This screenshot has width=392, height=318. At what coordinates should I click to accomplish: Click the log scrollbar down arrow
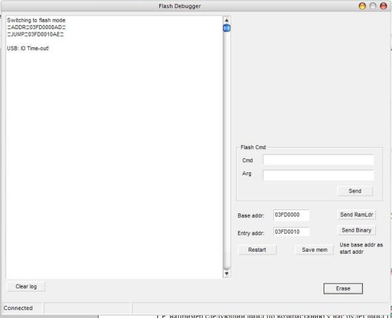(x=226, y=274)
